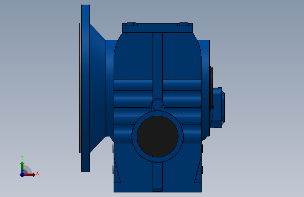Click the green Y axis arrow of triad
The image size is (304, 197).
click(x=22, y=167)
